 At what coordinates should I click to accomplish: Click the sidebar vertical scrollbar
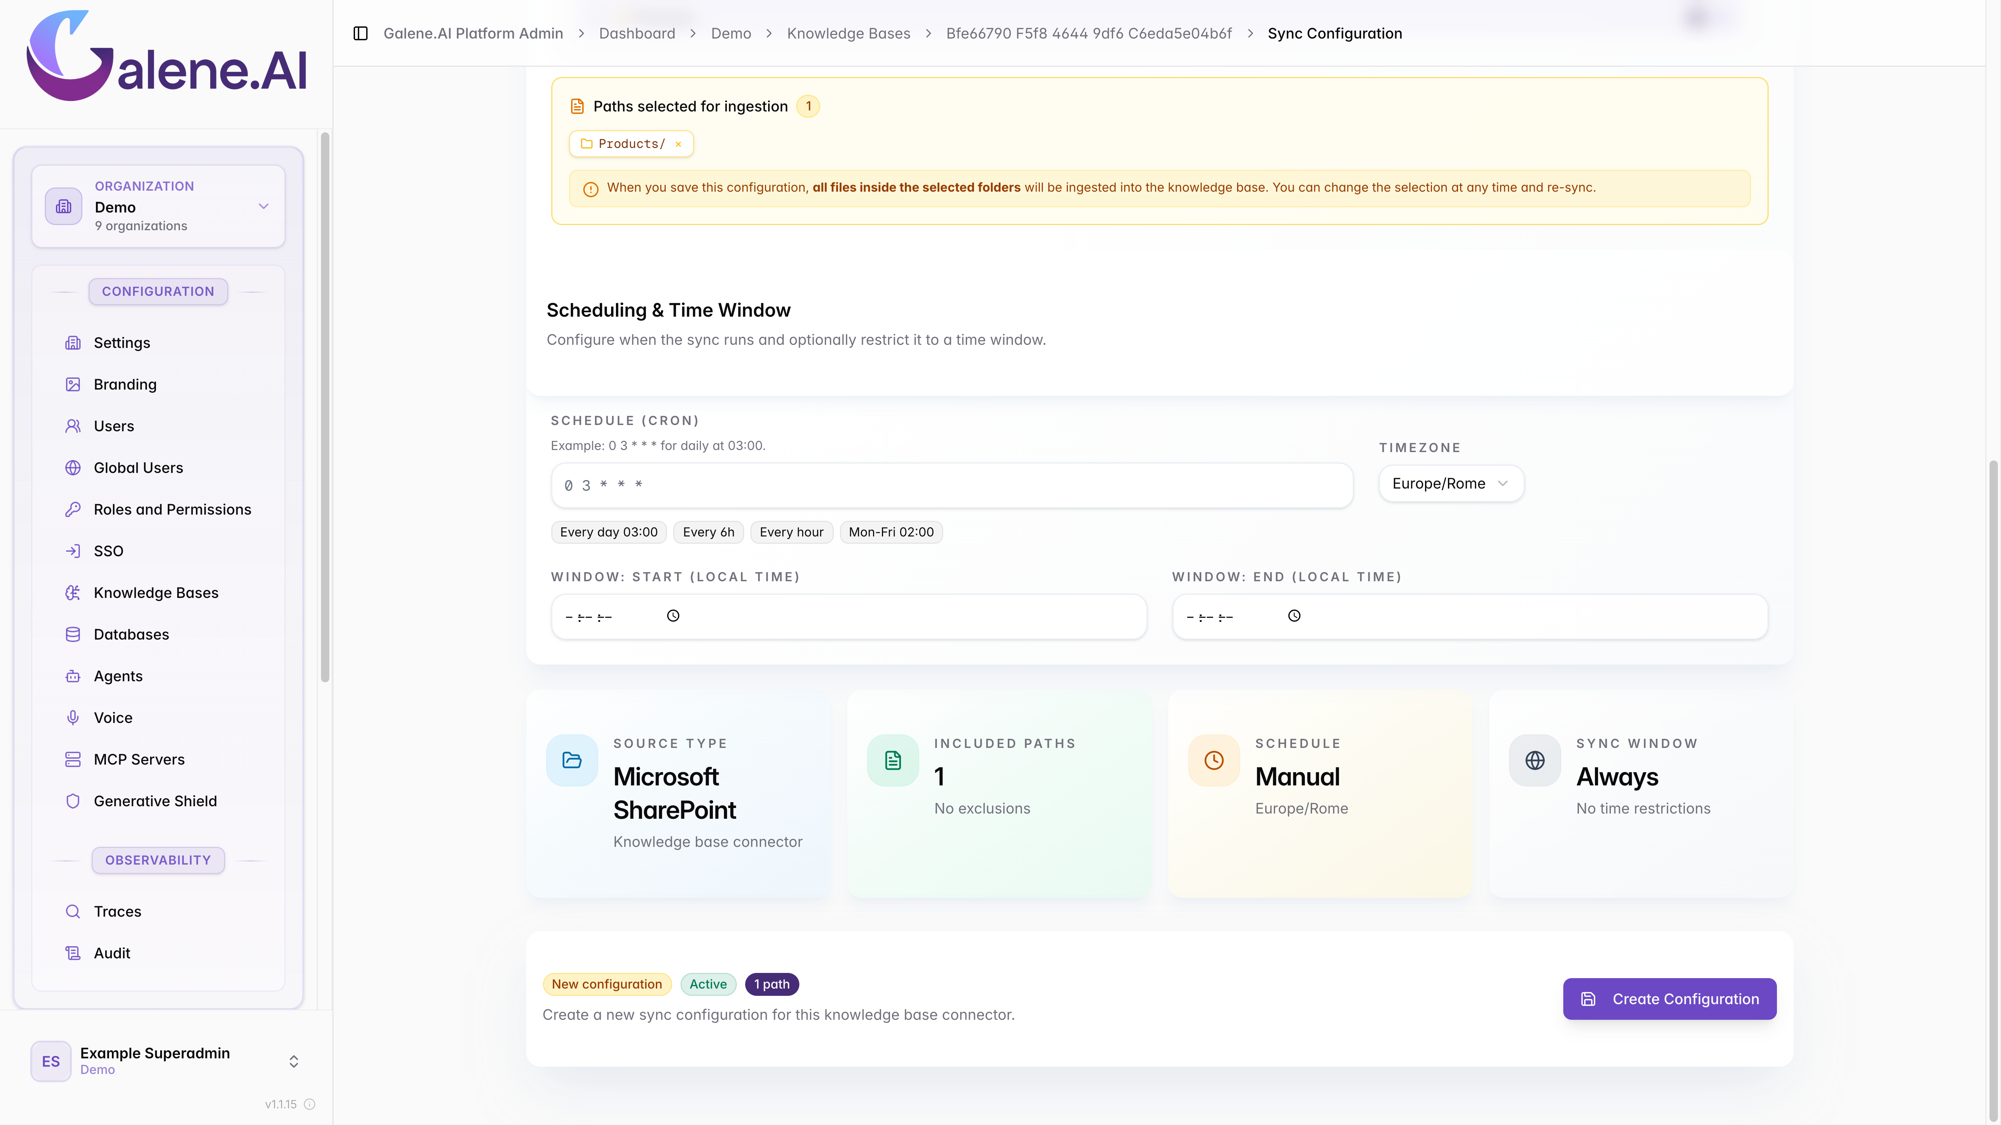325,407
